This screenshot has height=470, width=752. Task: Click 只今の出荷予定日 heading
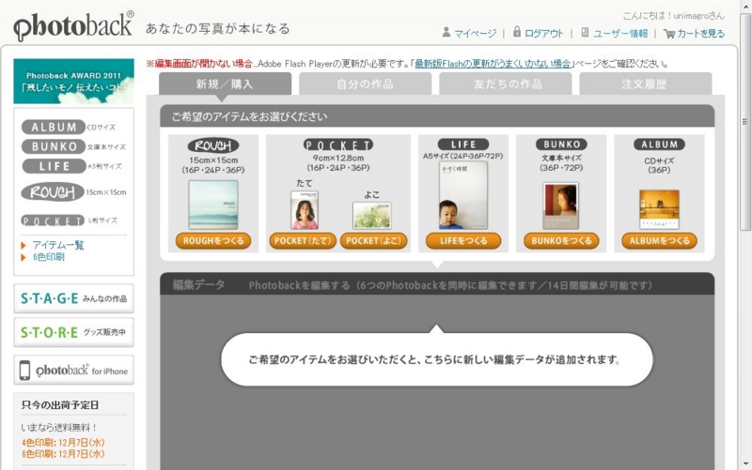coord(60,405)
